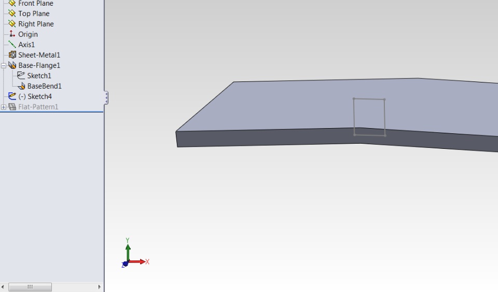This screenshot has width=498, height=292.
Task: Select "Front Plane" label in tree
Action: point(36,3)
